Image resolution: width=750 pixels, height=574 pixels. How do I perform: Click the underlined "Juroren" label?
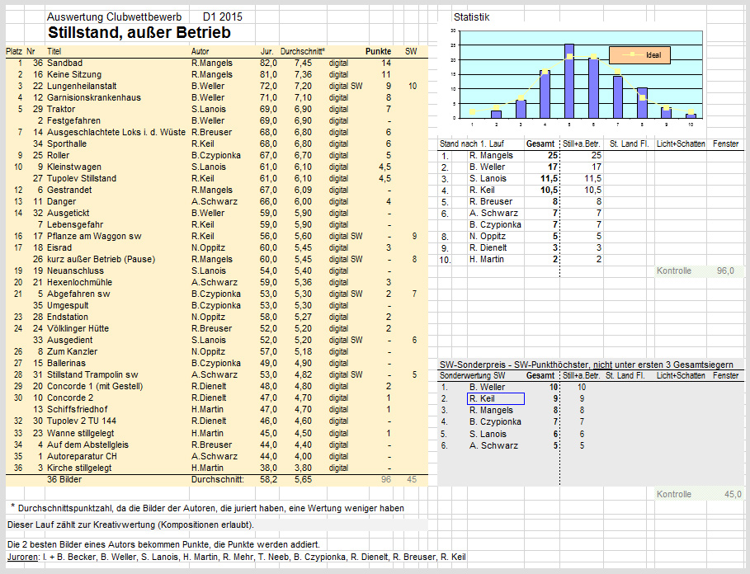coord(22,557)
